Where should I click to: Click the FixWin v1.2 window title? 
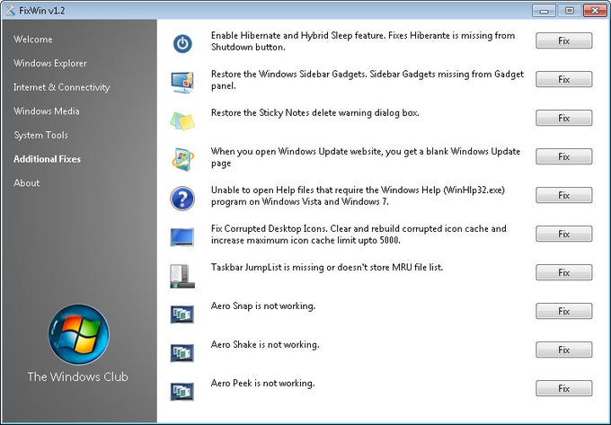pyautogui.click(x=42, y=11)
